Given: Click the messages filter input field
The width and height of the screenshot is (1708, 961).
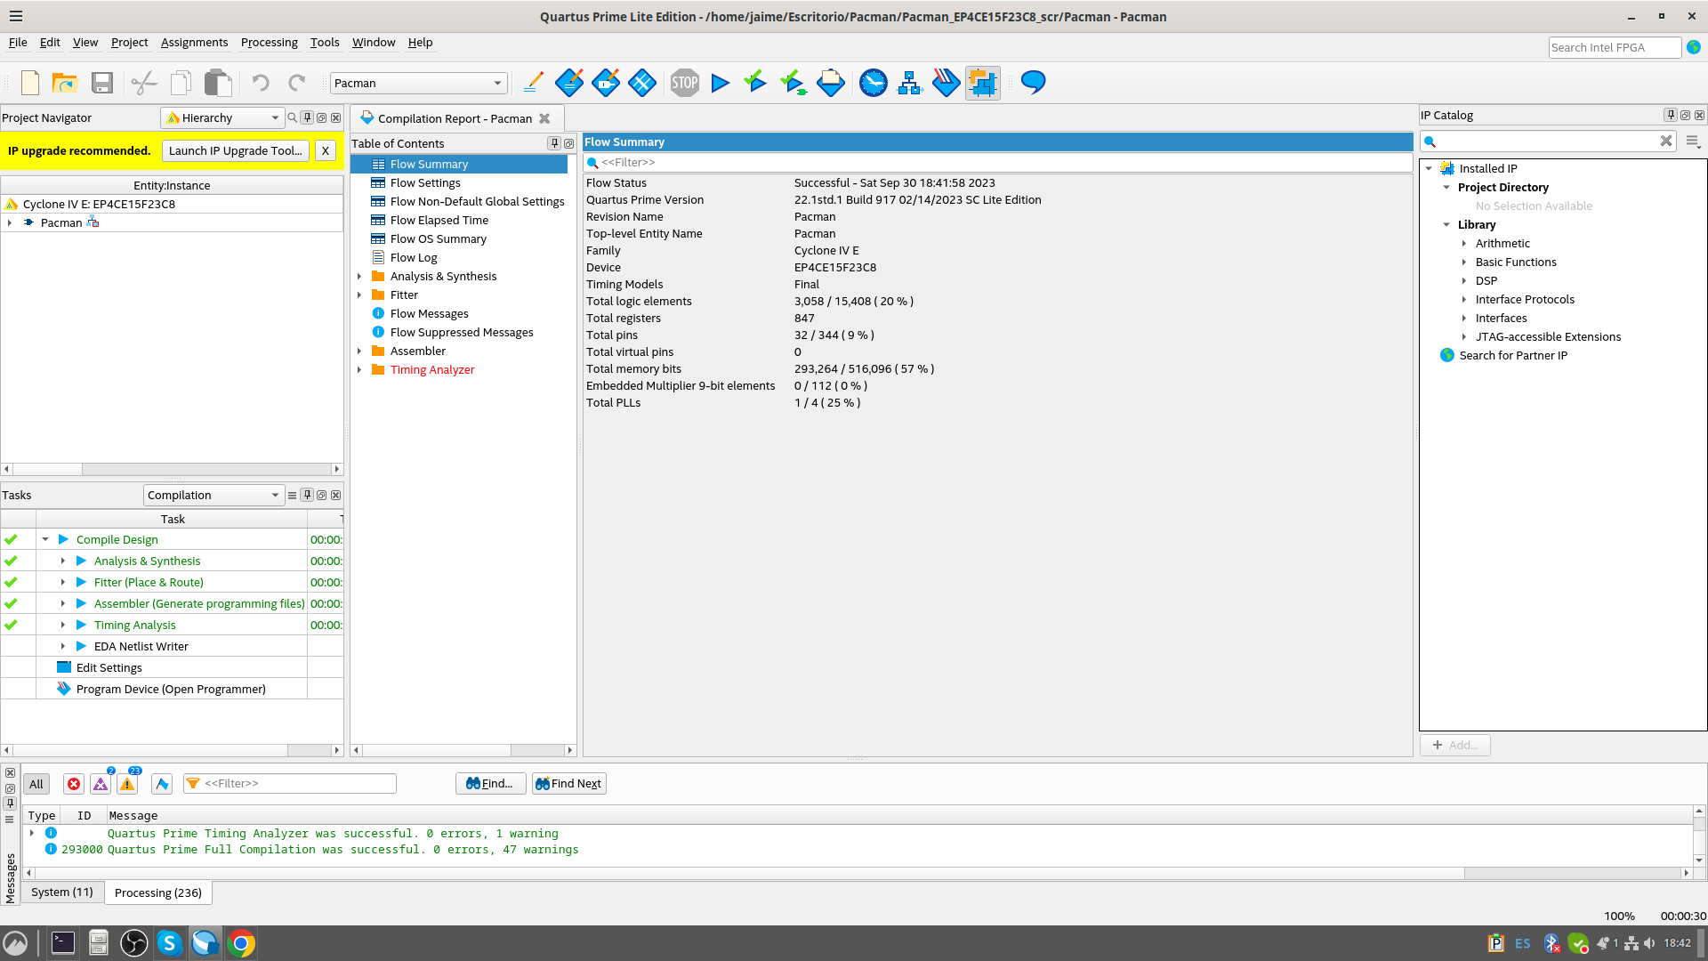Looking at the screenshot, I should pos(290,784).
